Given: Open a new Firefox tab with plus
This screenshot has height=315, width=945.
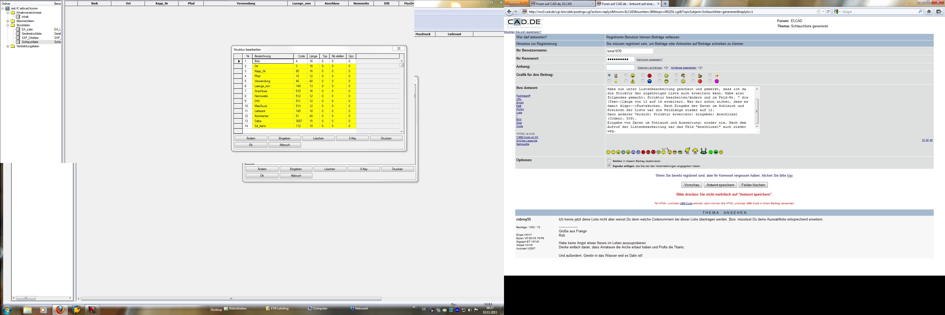Looking at the screenshot, I should click(665, 4).
